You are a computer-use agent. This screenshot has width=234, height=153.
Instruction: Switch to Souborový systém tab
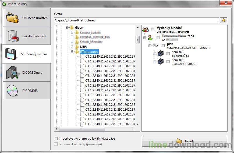pos(27,54)
